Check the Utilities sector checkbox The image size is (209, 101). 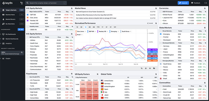pyautogui.click(x=28, y=40)
